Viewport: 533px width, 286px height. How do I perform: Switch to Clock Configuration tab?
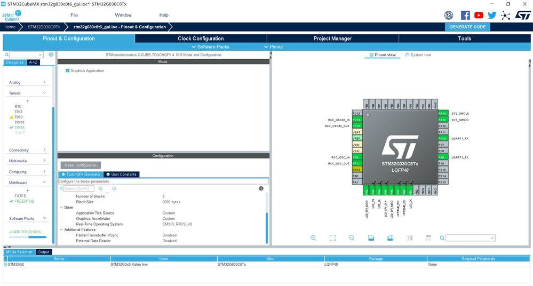201,38
